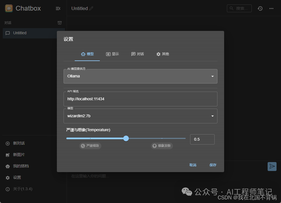The height and width of the screenshot is (203, 281).
Task: Open the AI 模型提供方 Ollama dropdown
Action: 140,76
